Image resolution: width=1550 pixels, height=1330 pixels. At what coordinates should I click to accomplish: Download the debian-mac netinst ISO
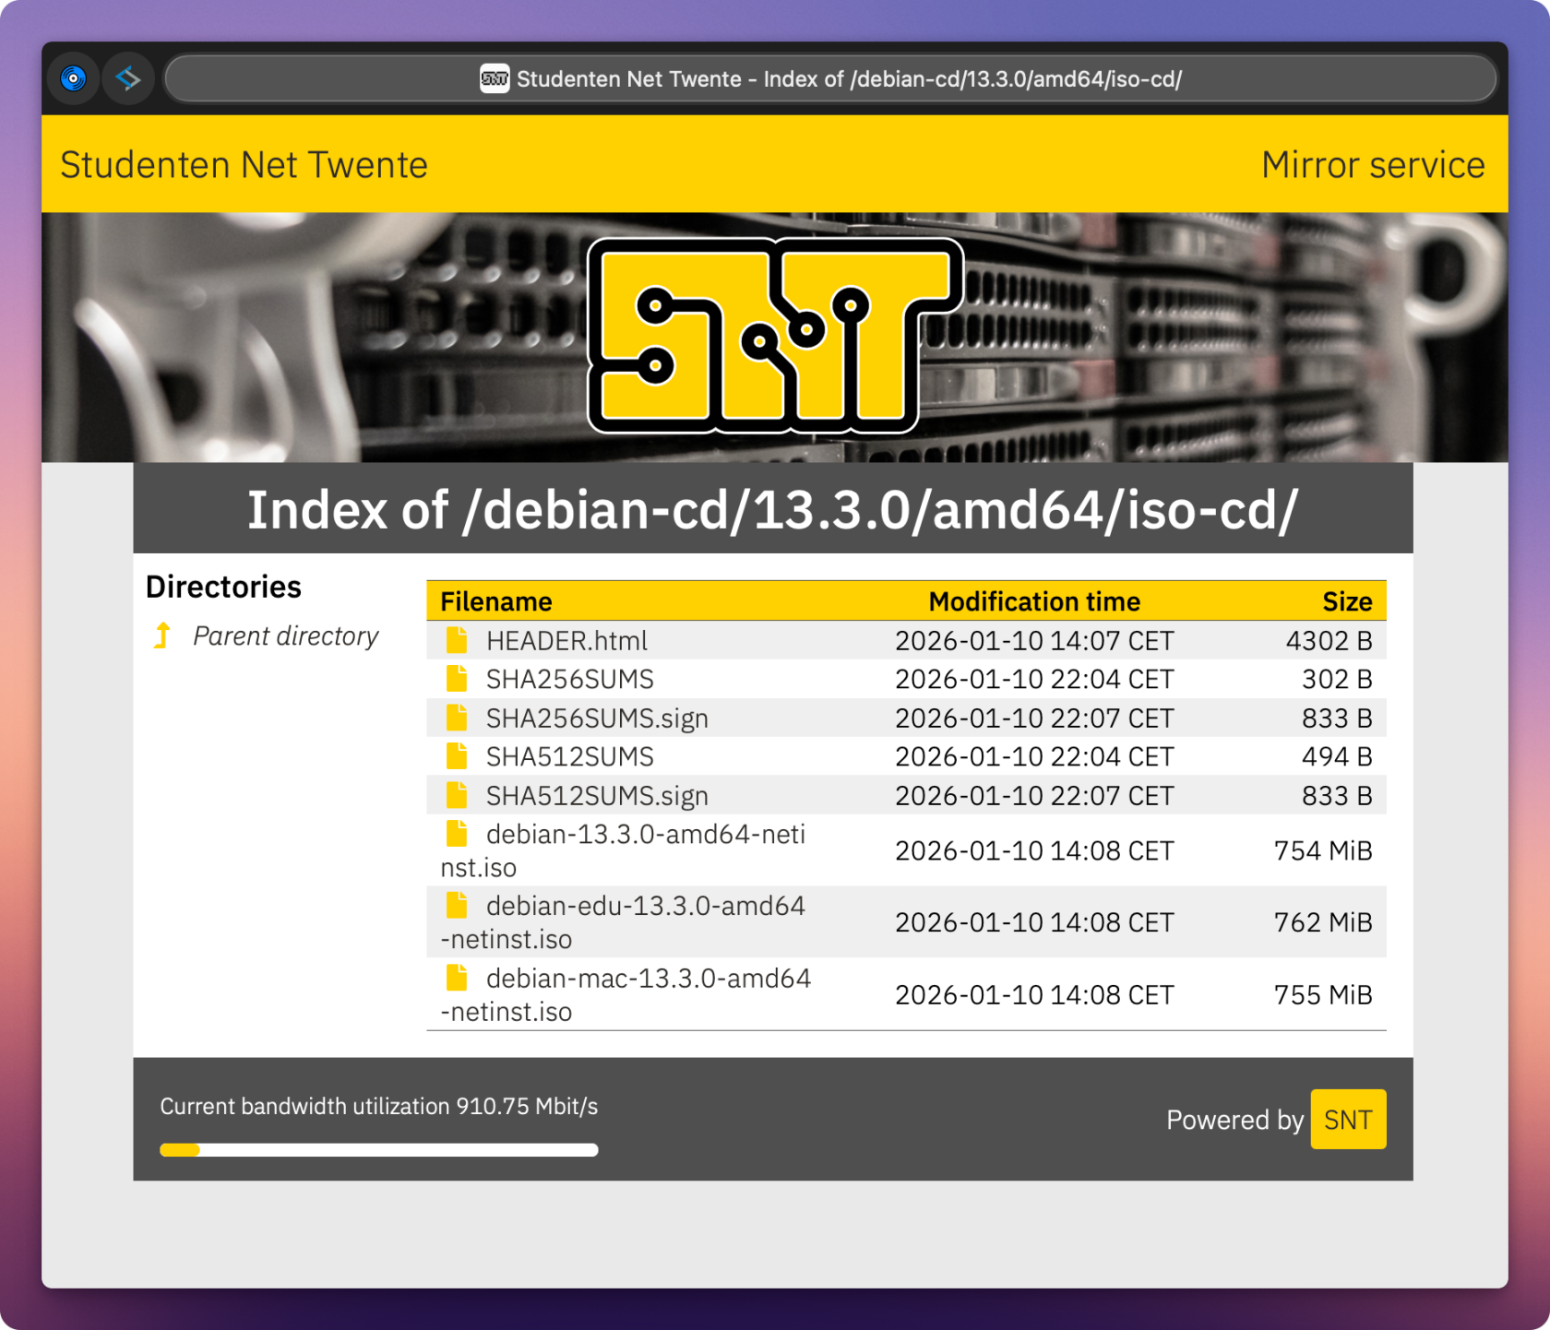pyautogui.click(x=648, y=979)
